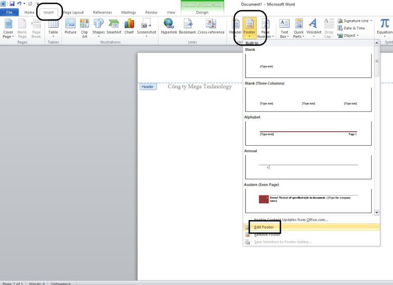Insert WordArt text
This screenshot has height=285, width=393.
click(x=314, y=28)
